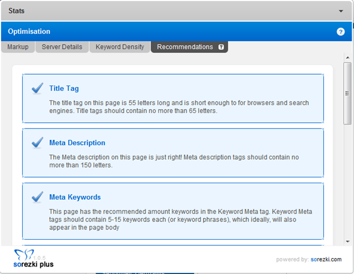This screenshot has height=274, width=354.
Task: Click the Meta Keywords heading
Action: click(75, 197)
